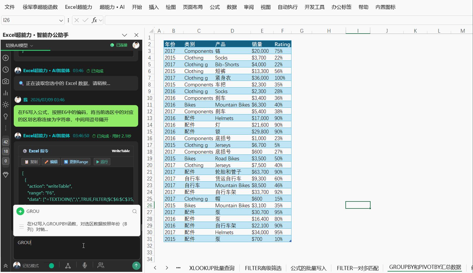Collapse the task pane with the chevron

(x=124, y=35)
